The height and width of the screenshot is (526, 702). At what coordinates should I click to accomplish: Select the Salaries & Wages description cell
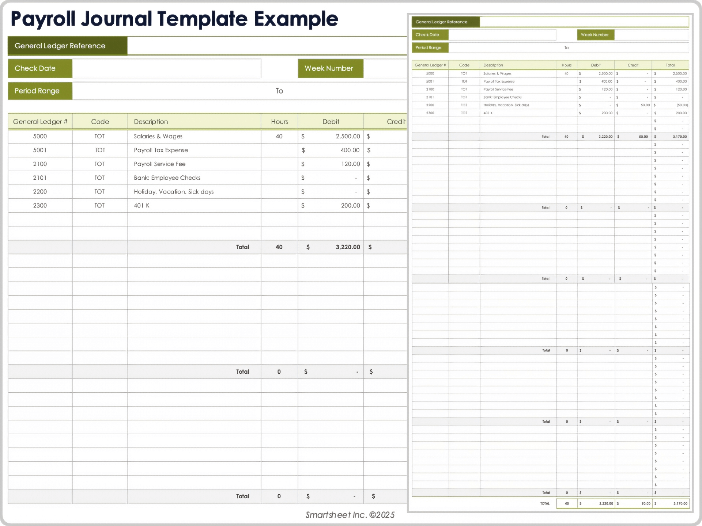pos(158,136)
